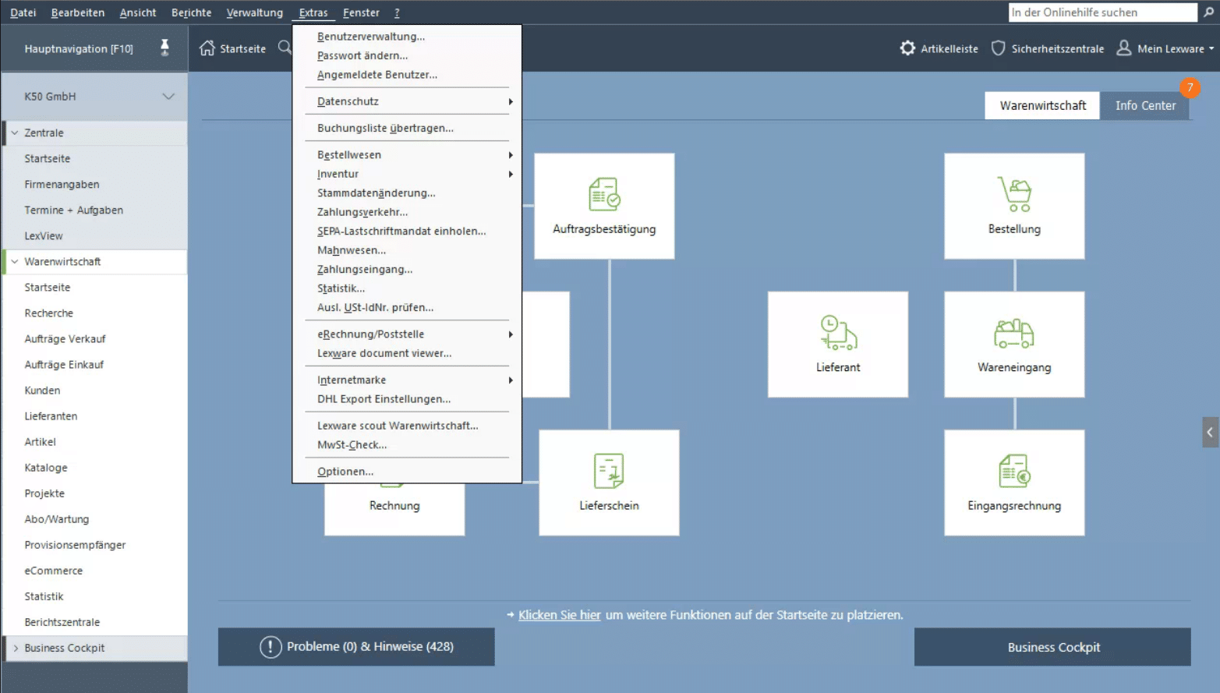
Task: Collapse the Zentrale navigation section
Action: (x=15, y=133)
